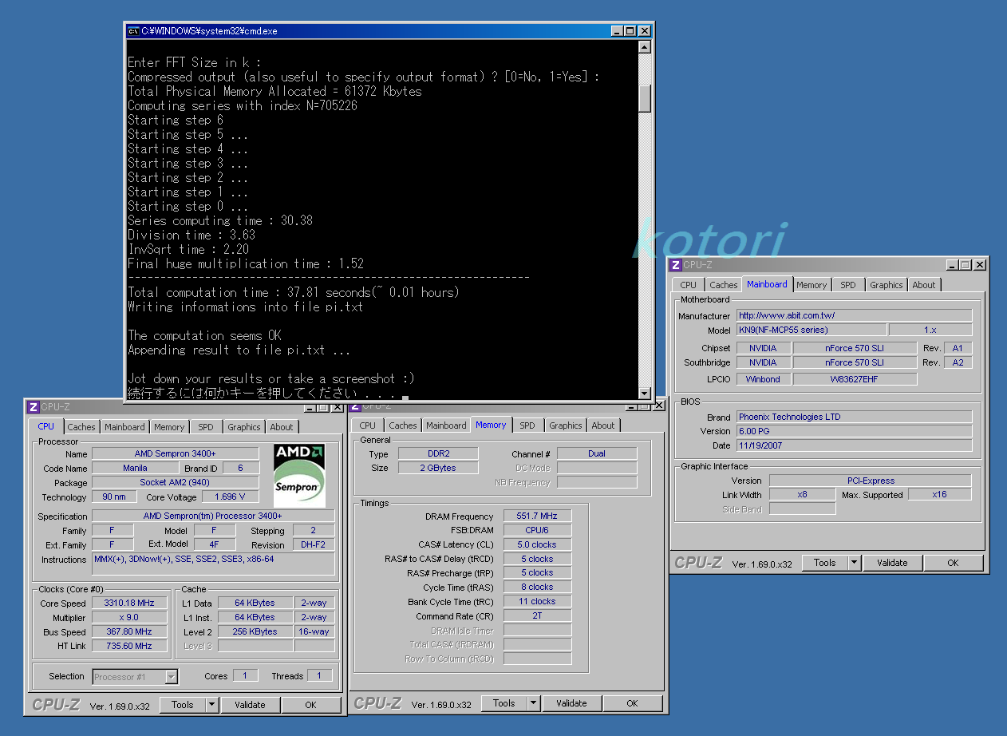The image size is (1007, 736).
Task: Click Validate button in CPU window
Action: tap(250, 705)
